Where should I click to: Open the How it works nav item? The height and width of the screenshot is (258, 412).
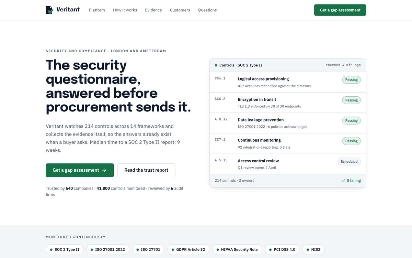coord(125,10)
